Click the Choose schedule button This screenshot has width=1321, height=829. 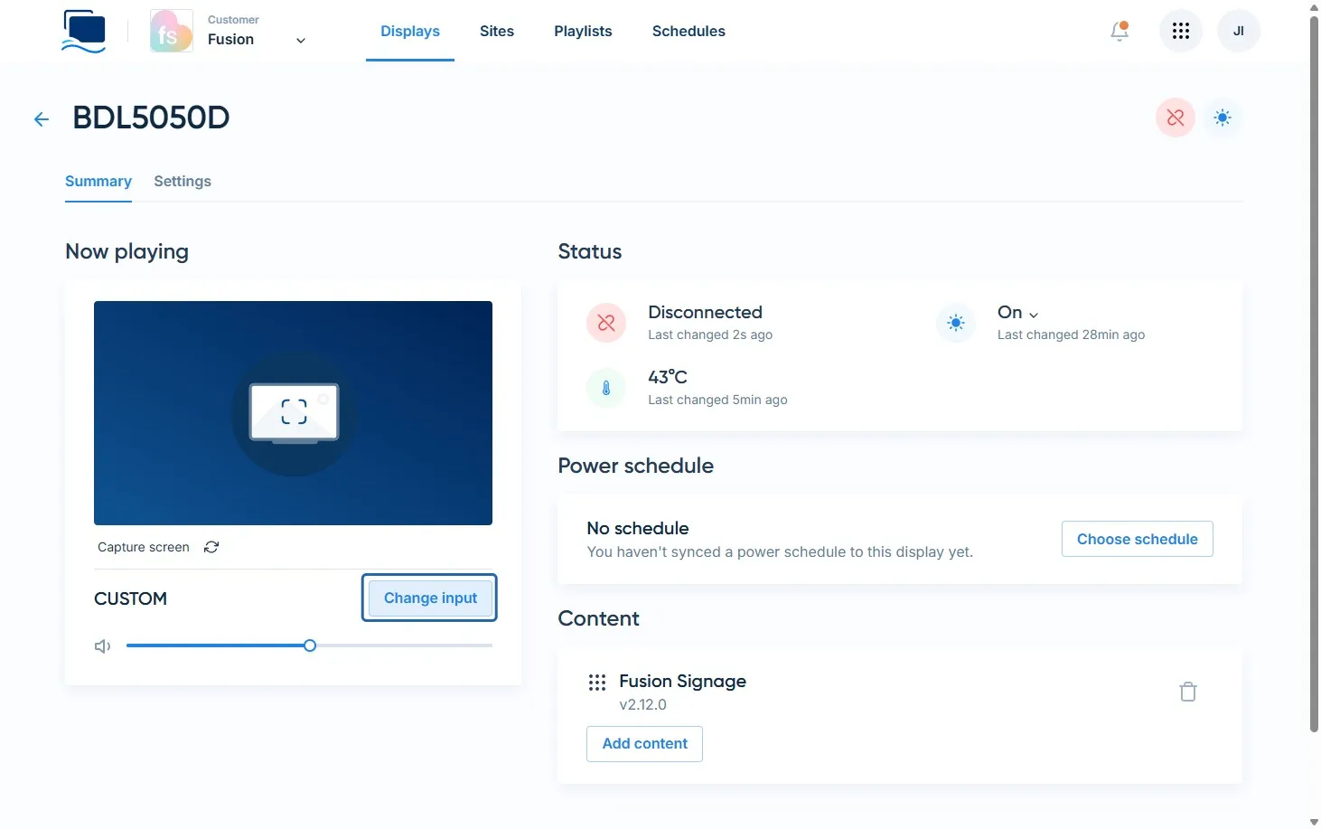(x=1137, y=539)
